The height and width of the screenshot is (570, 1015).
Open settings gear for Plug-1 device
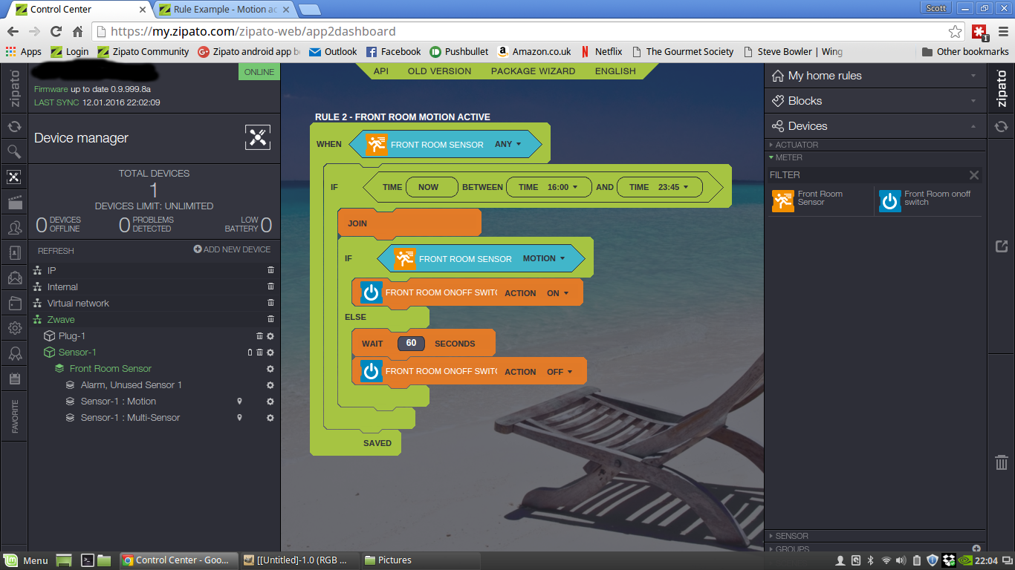(x=270, y=336)
